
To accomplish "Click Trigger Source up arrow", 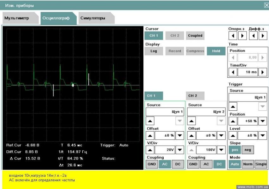I will [233, 107].
